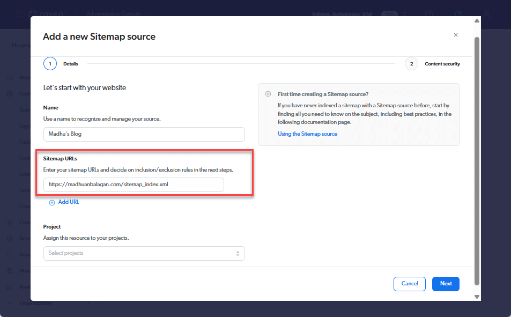Open the Using the Sitemap source link

307,134
